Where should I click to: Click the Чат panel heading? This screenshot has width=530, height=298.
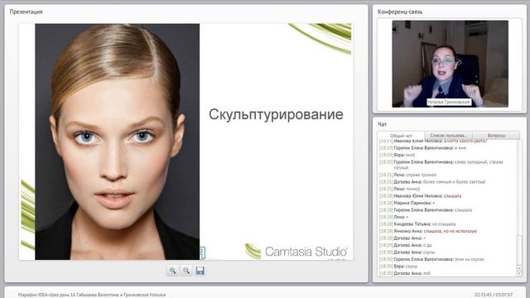tap(382, 124)
